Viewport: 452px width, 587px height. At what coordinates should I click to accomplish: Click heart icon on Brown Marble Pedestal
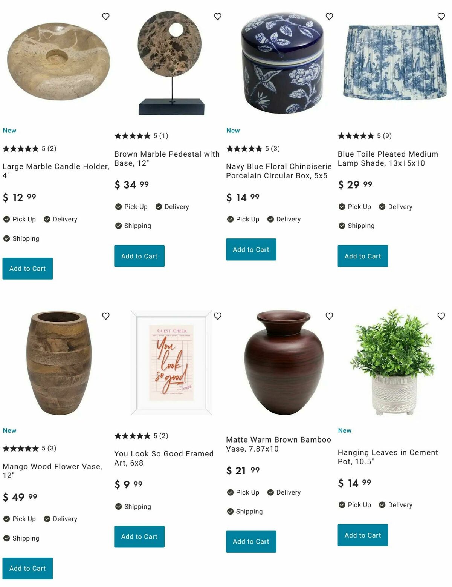[218, 17]
